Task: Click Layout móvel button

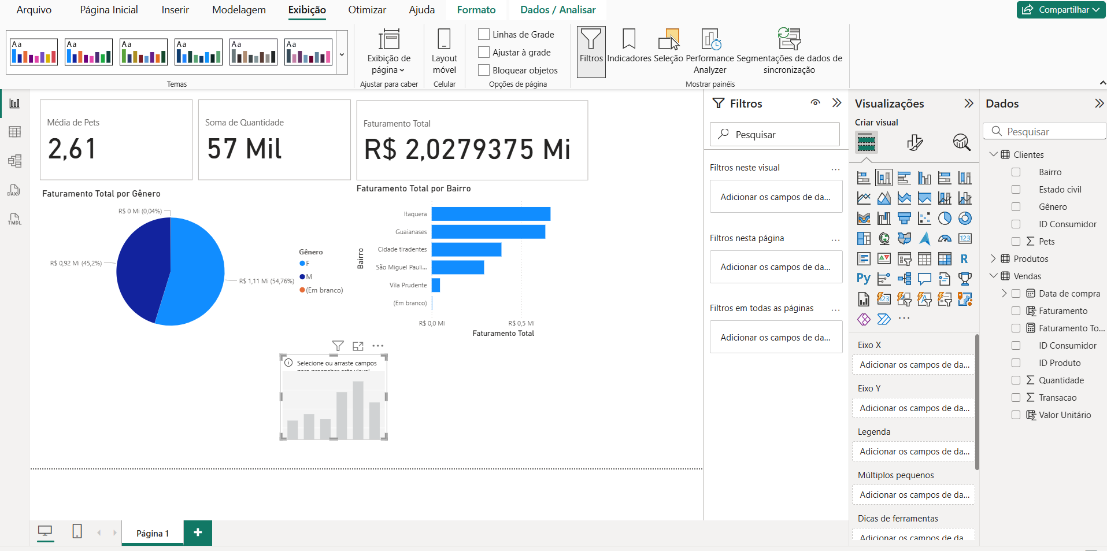Action: 444,51
